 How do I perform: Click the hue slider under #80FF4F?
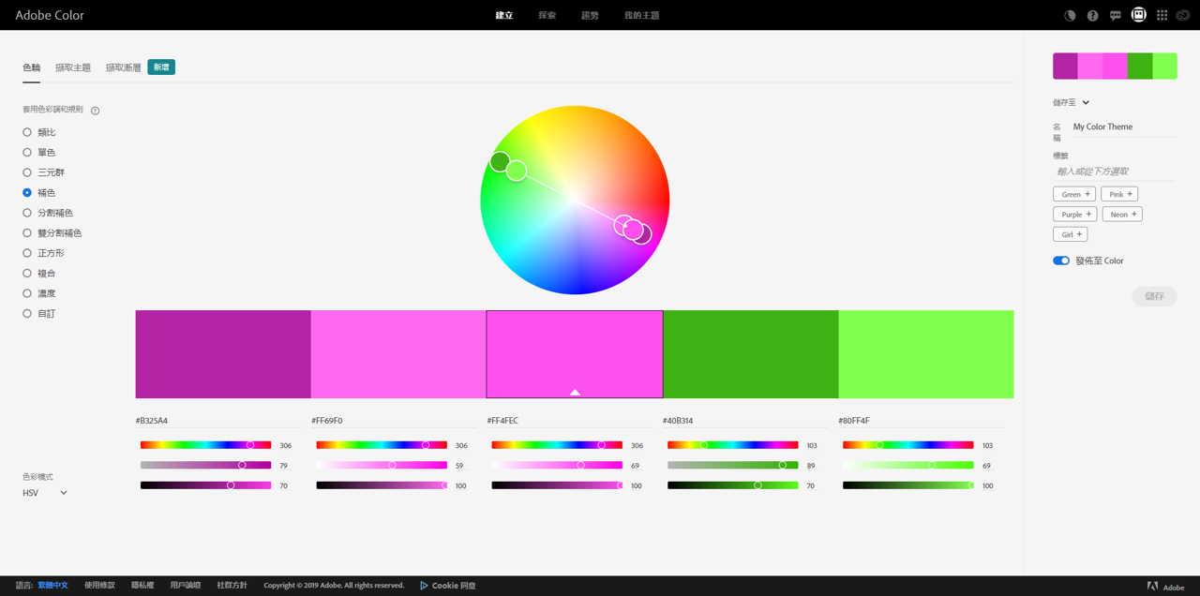[908, 445]
